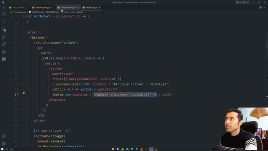
Task: Click '<CartAmountToggle' component text
Action: (x=49, y=136)
